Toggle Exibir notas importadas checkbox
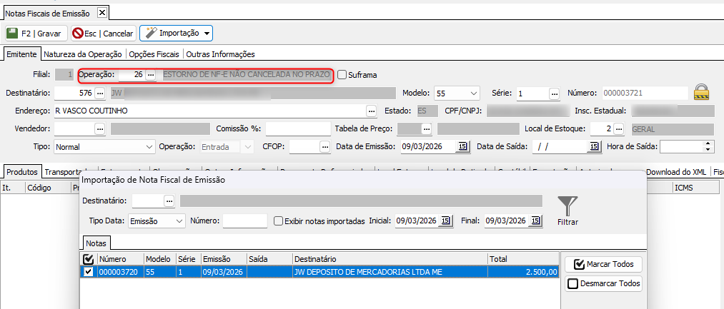The image size is (724, 309). pos(279,221)
